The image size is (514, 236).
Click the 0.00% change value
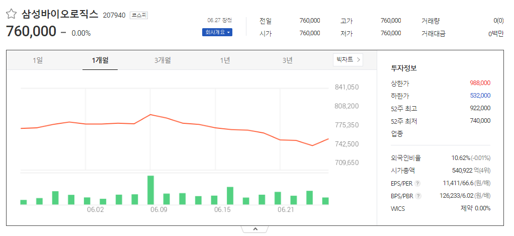coord(81,33)
